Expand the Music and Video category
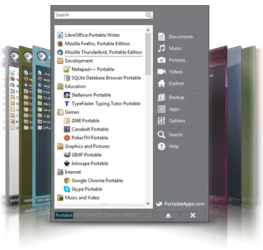This screenshot has width=263, height=250. point(78,198)
